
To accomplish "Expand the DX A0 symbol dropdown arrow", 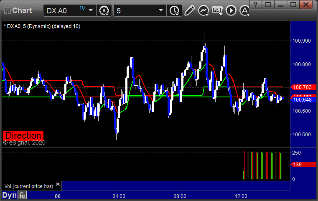I will pyautogui.click(x=91, y=10).
